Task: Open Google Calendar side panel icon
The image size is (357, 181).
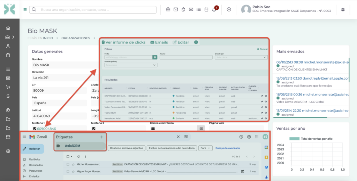Action: tap(266, 147)
